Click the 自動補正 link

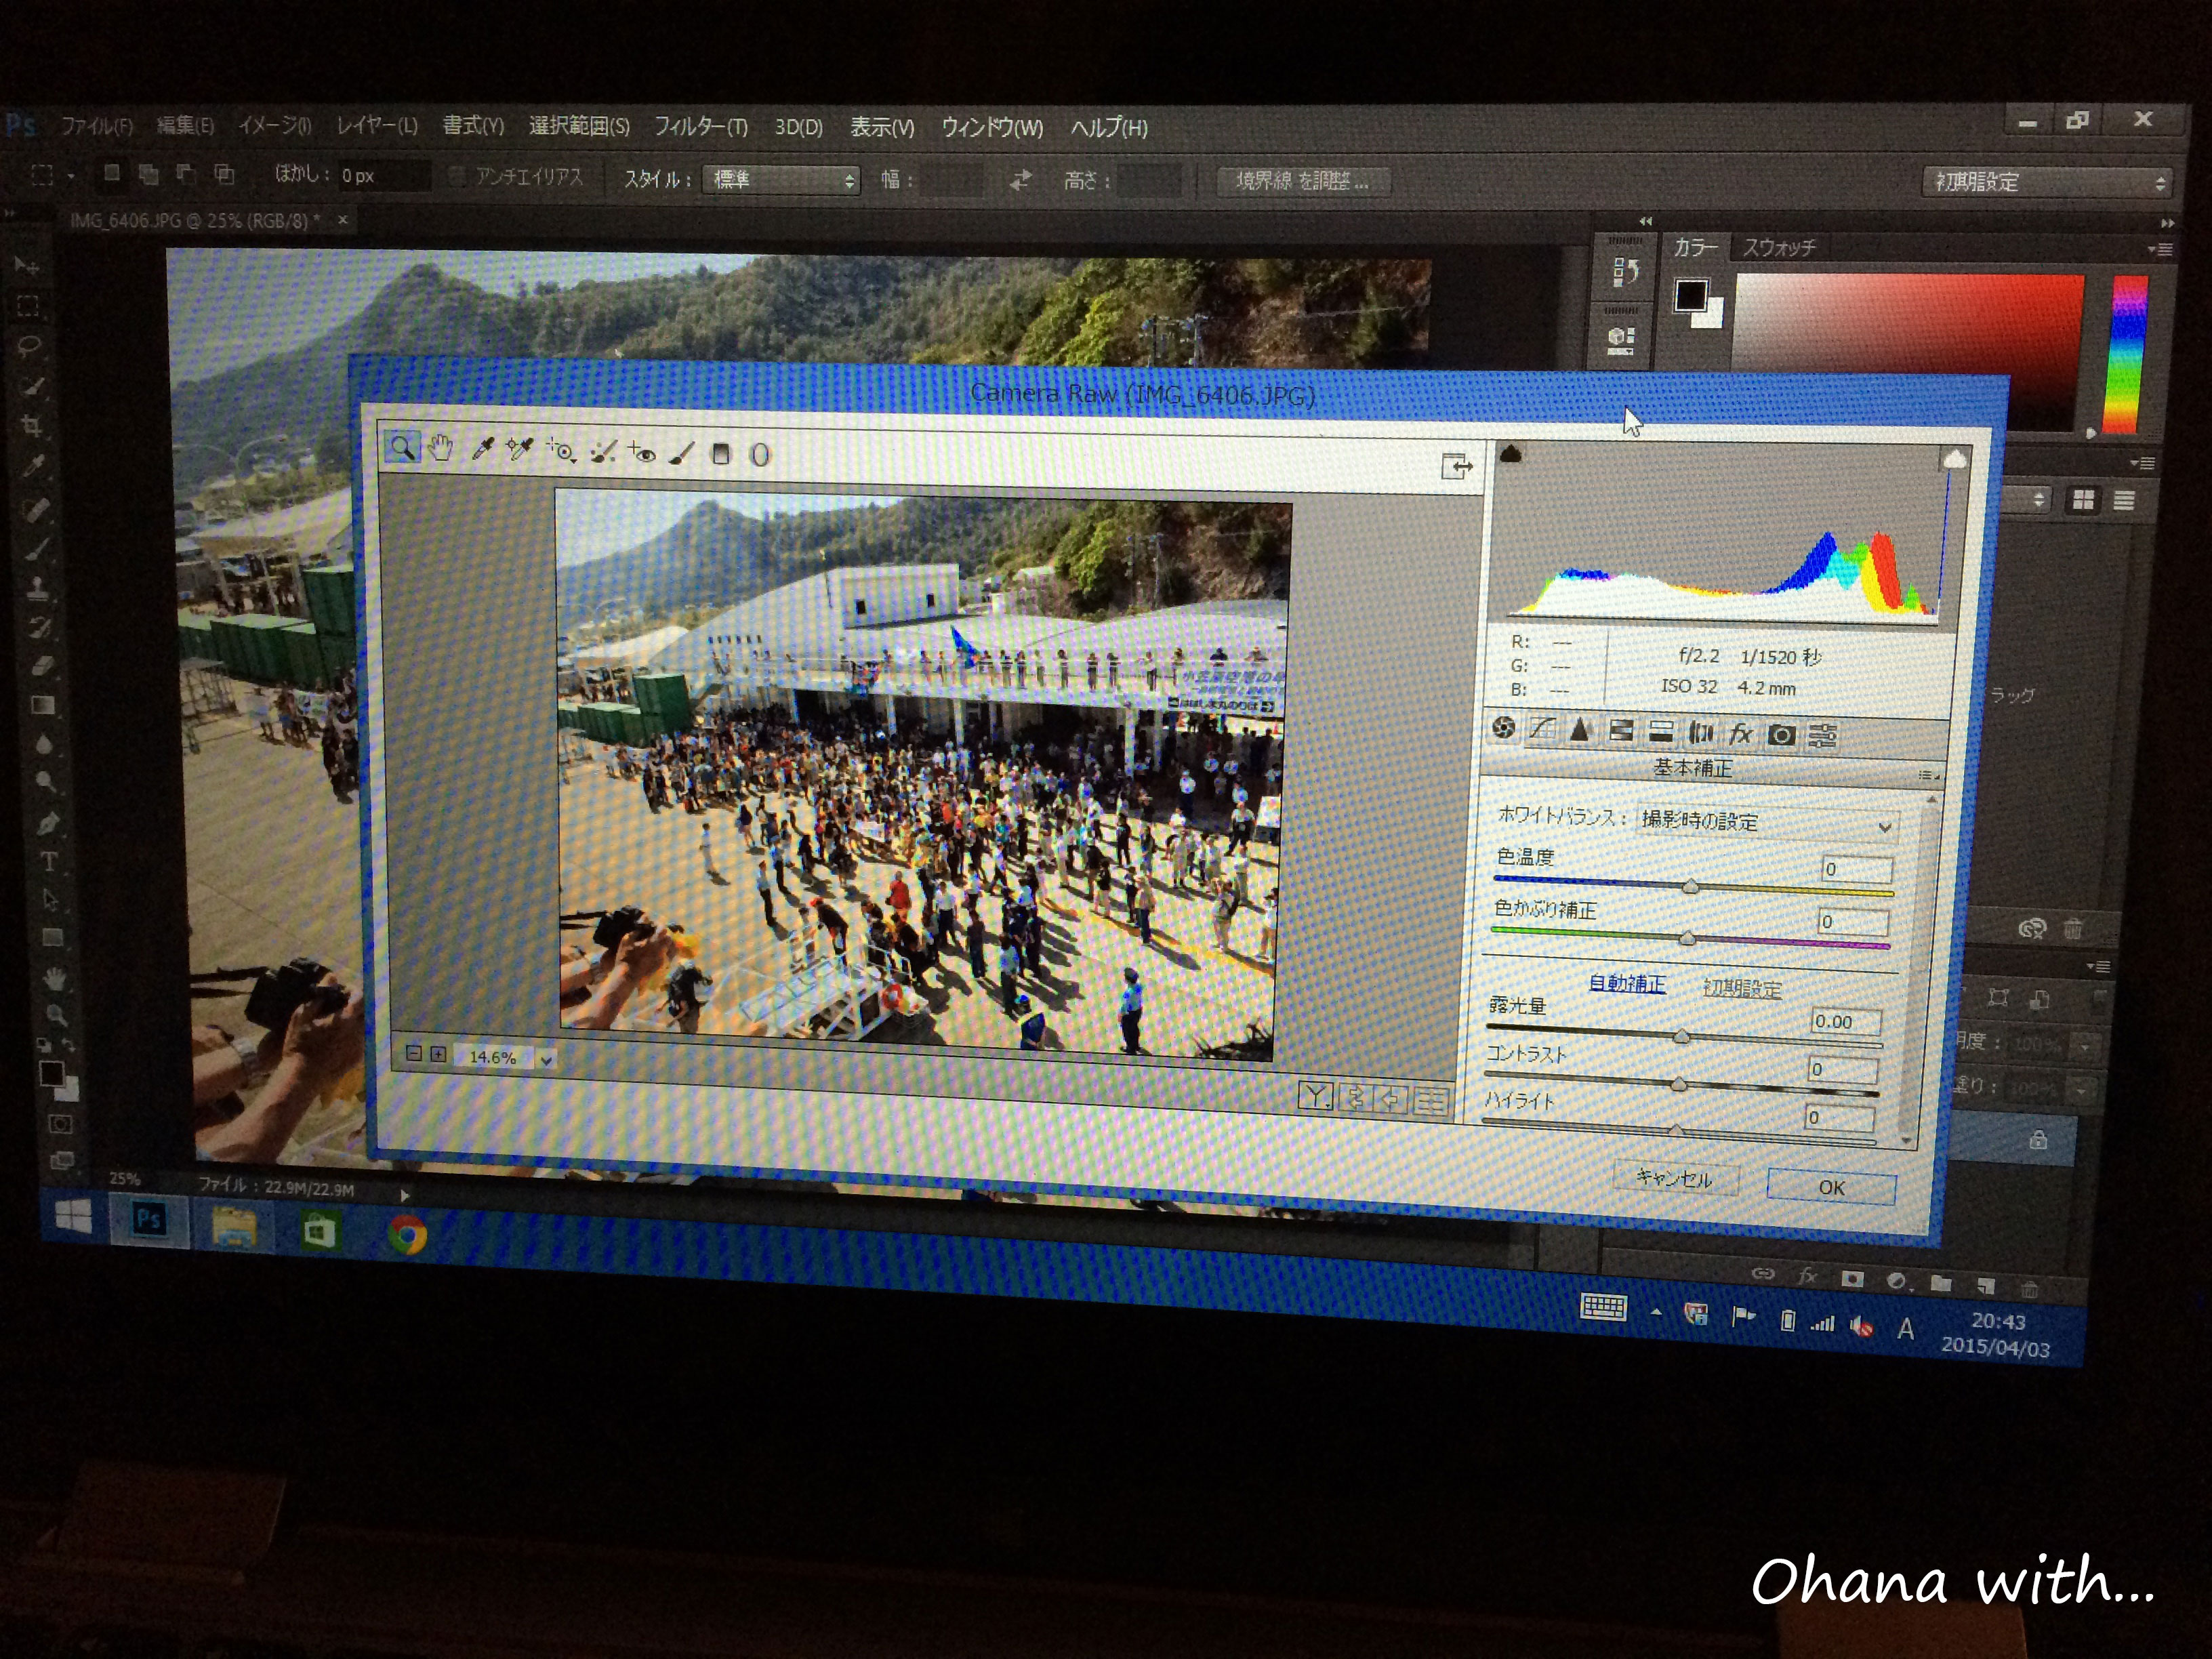coord(1627,983)
